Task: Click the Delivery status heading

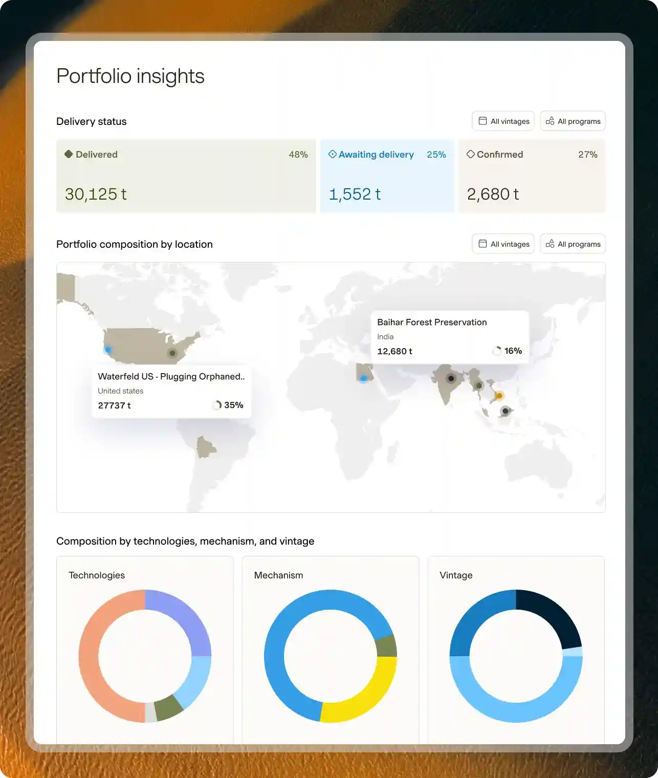Action: point(91,121)
